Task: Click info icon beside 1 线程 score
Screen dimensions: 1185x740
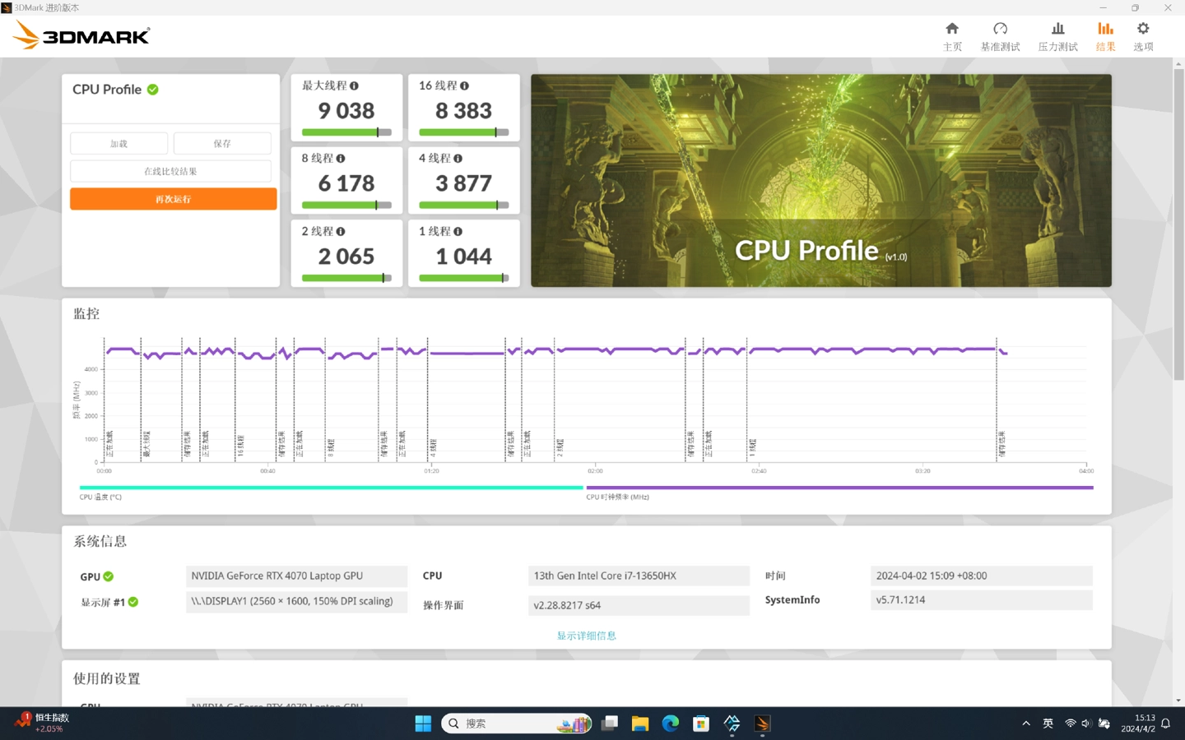Action: 458,232
